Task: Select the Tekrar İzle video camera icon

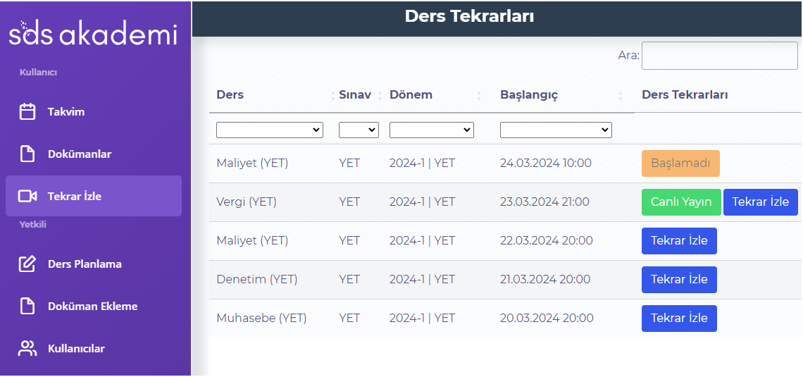Action: pyautogui.click(x=27, y=196)
